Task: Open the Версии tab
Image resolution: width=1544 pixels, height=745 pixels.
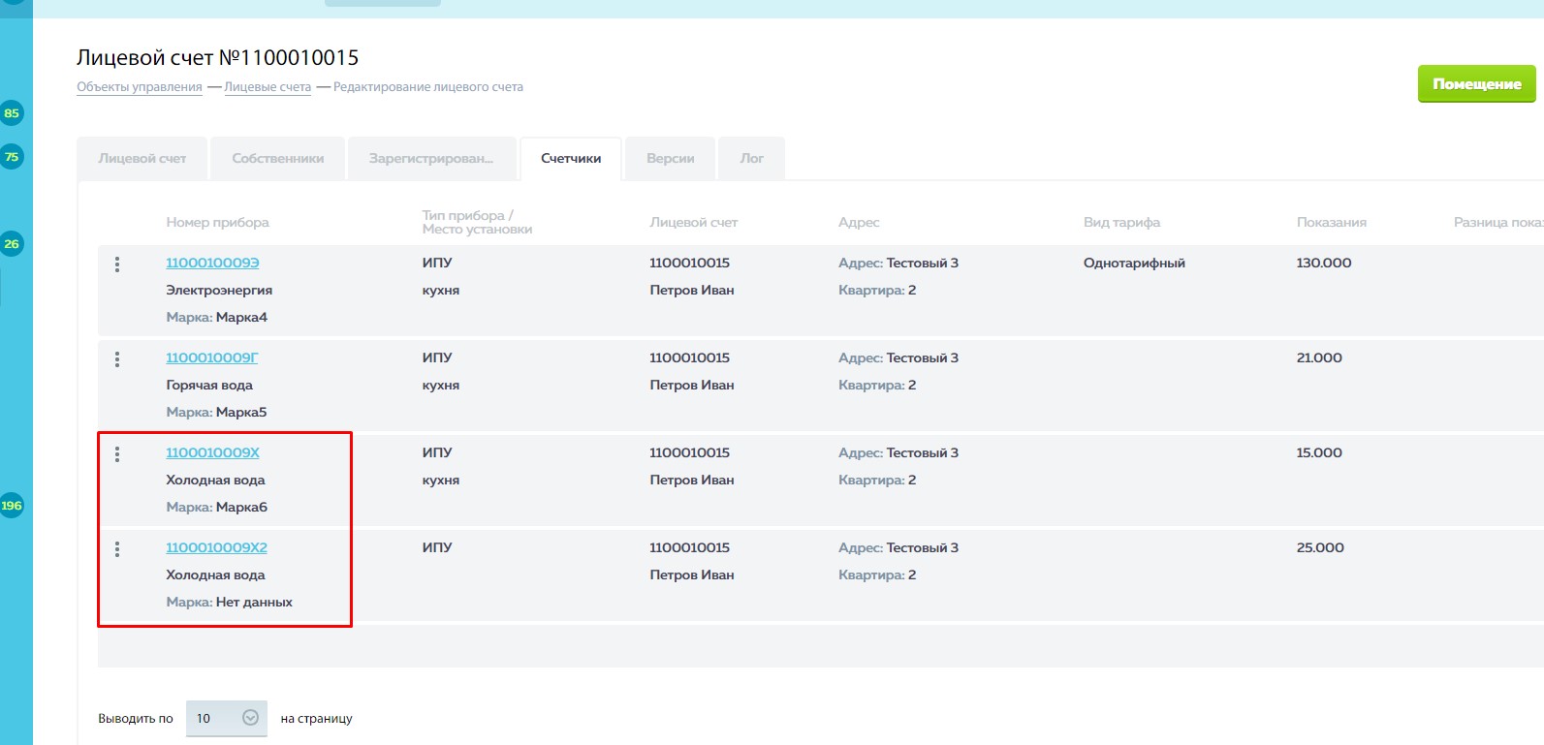Action: tap(671, 159)
